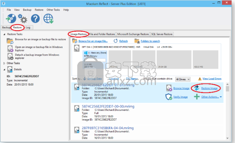The width and height of the screenshot is (235, 143).
Task: Click the Refresh circular arrow icon
Action: point(116,41)
